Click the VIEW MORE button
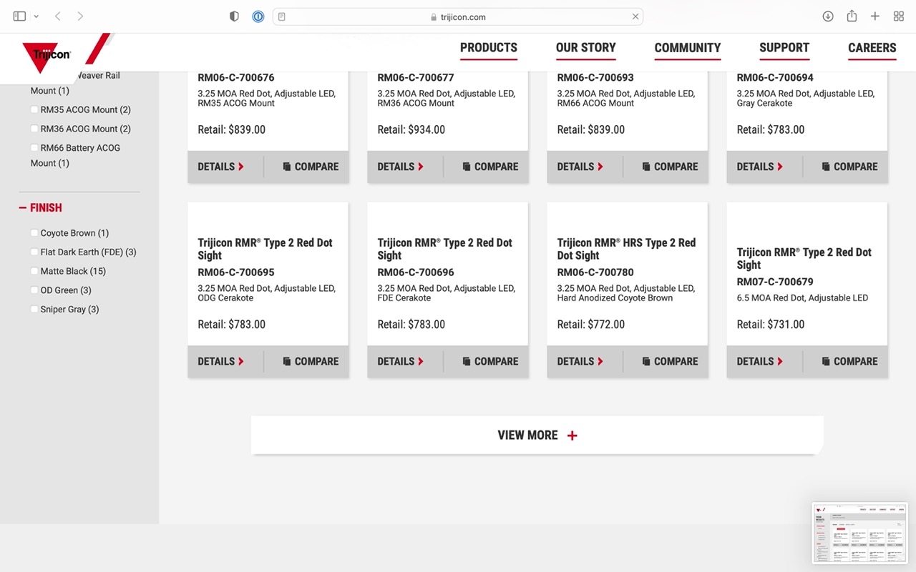The image size is (916, 572). [x=537, y=435]
